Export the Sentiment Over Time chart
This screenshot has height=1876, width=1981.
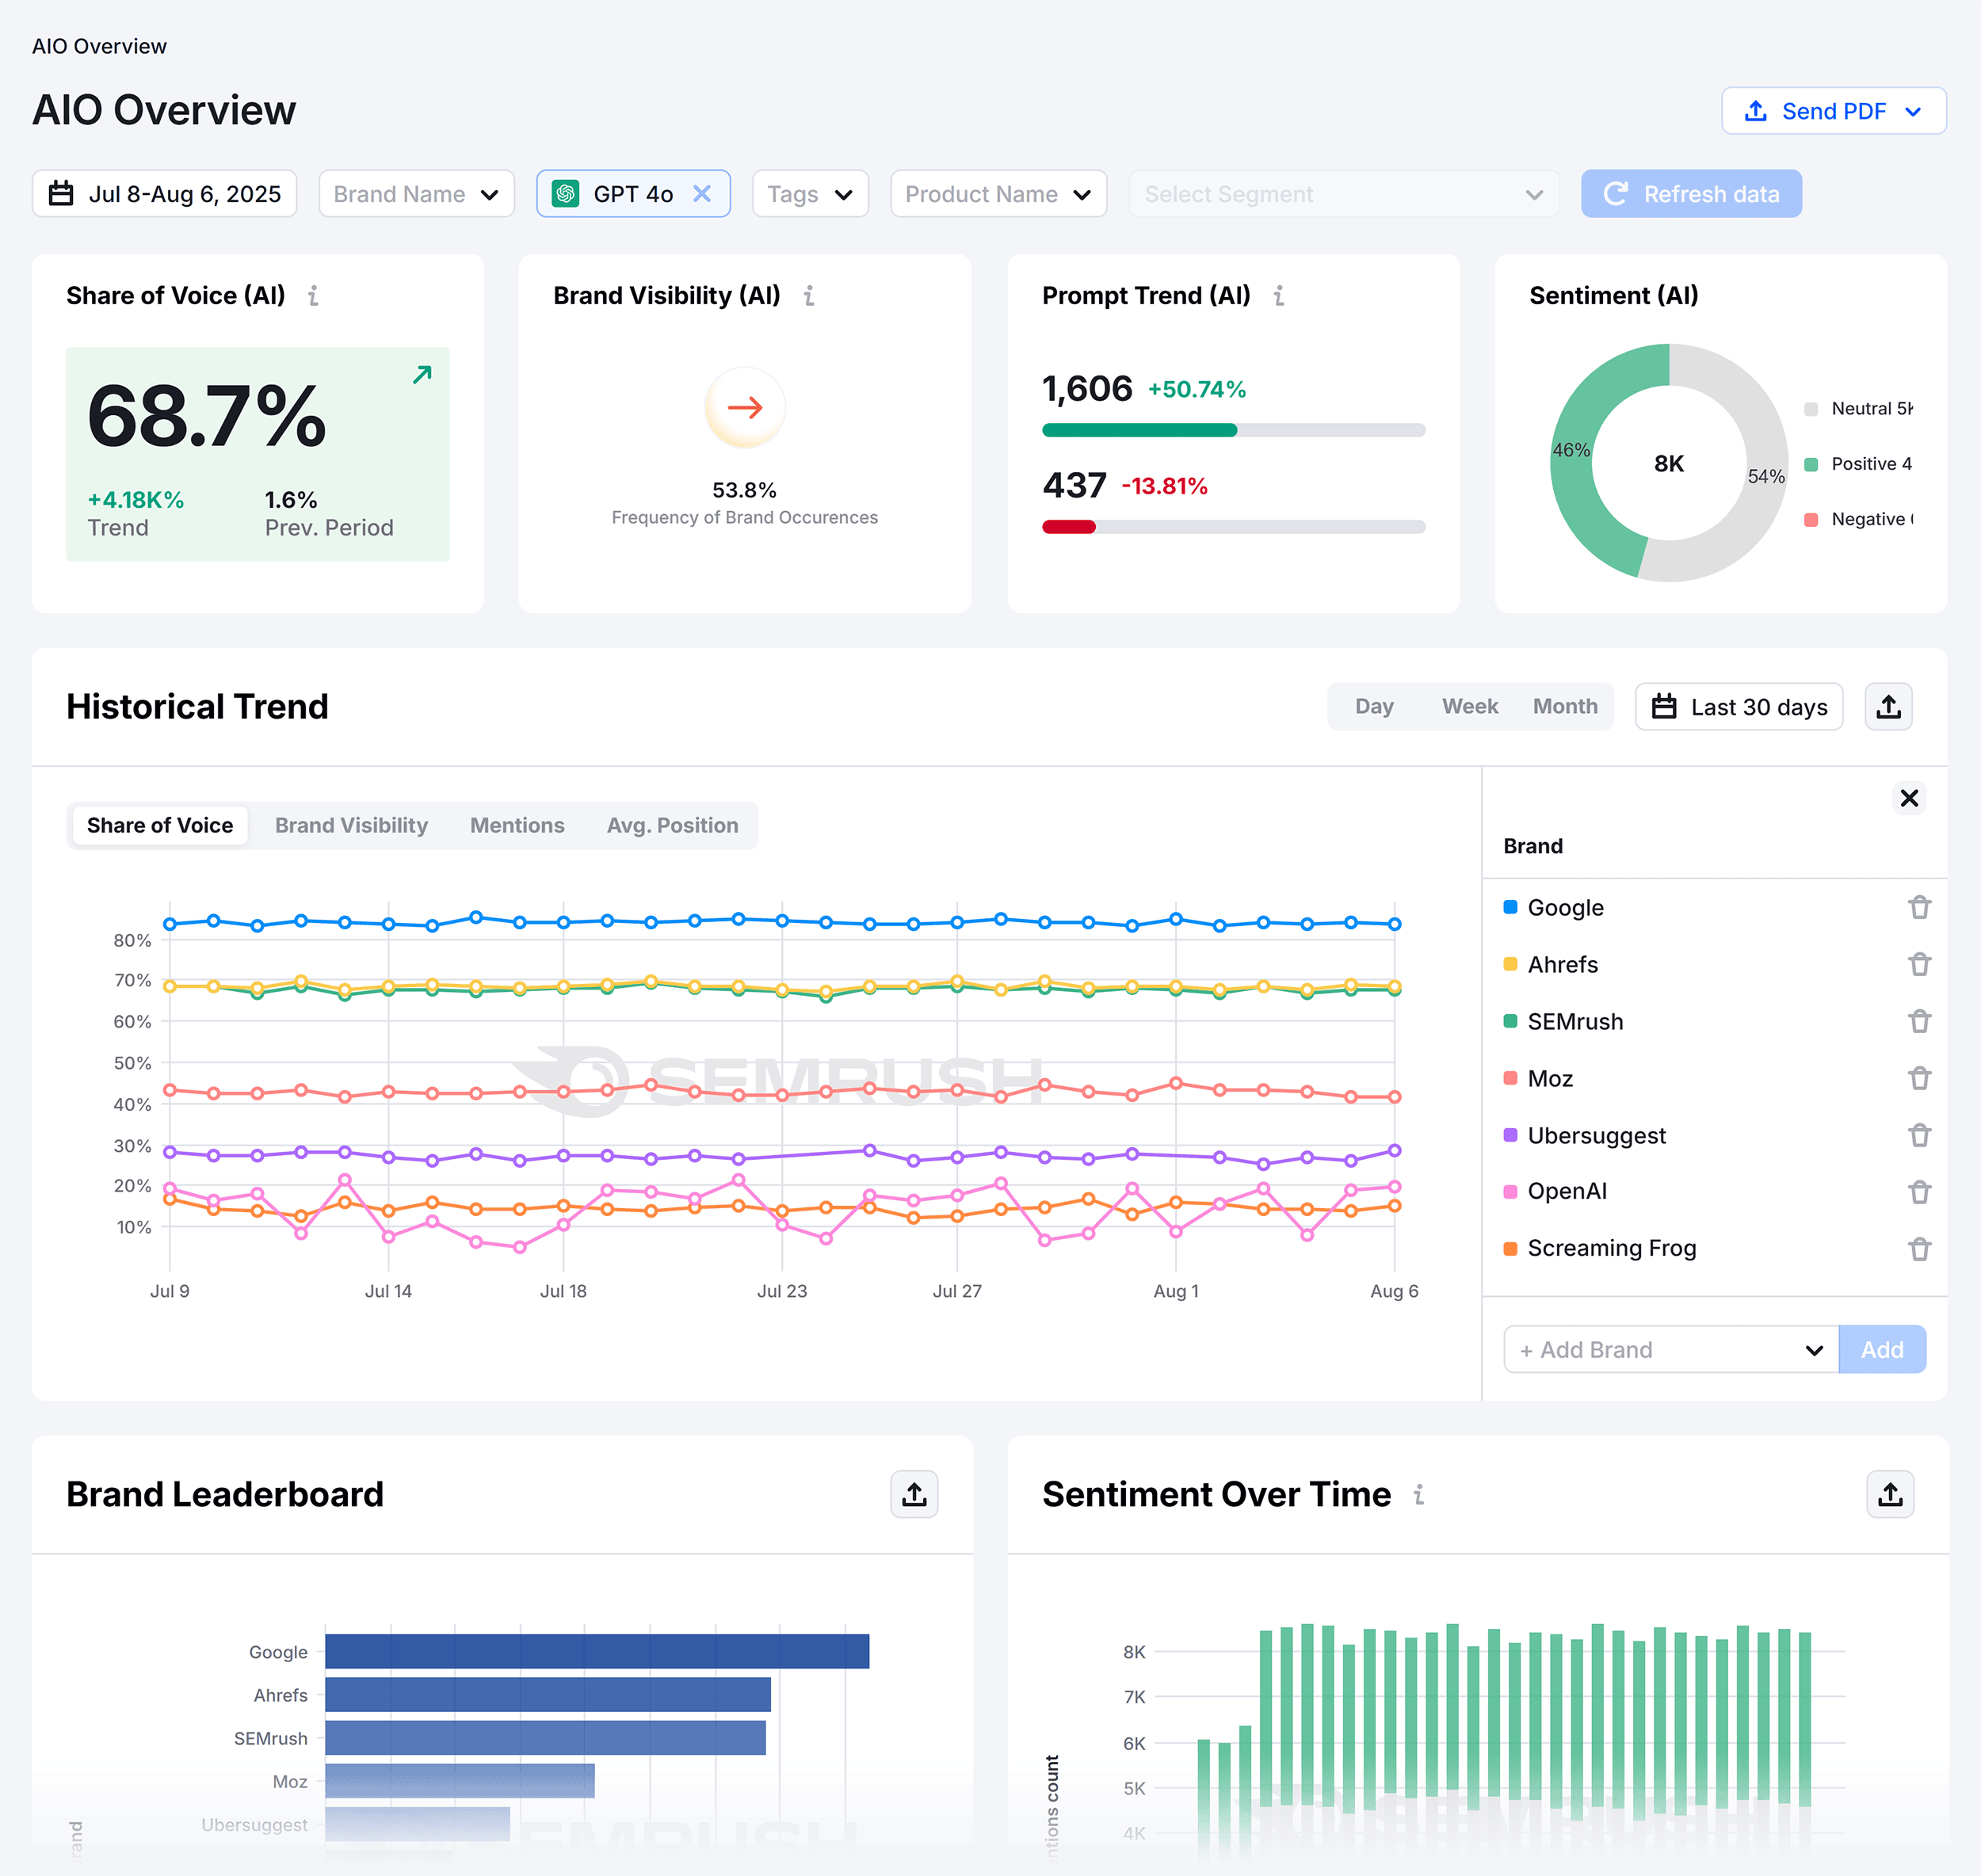pos(1888,1494)
